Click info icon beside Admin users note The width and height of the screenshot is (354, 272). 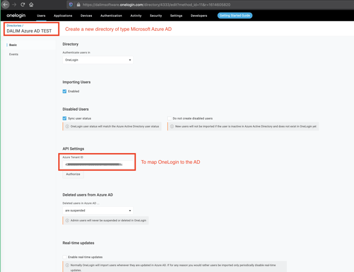click(x=67, y=220)
